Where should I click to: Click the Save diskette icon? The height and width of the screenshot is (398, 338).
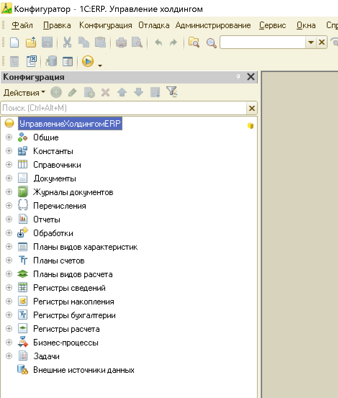[47, 42]
